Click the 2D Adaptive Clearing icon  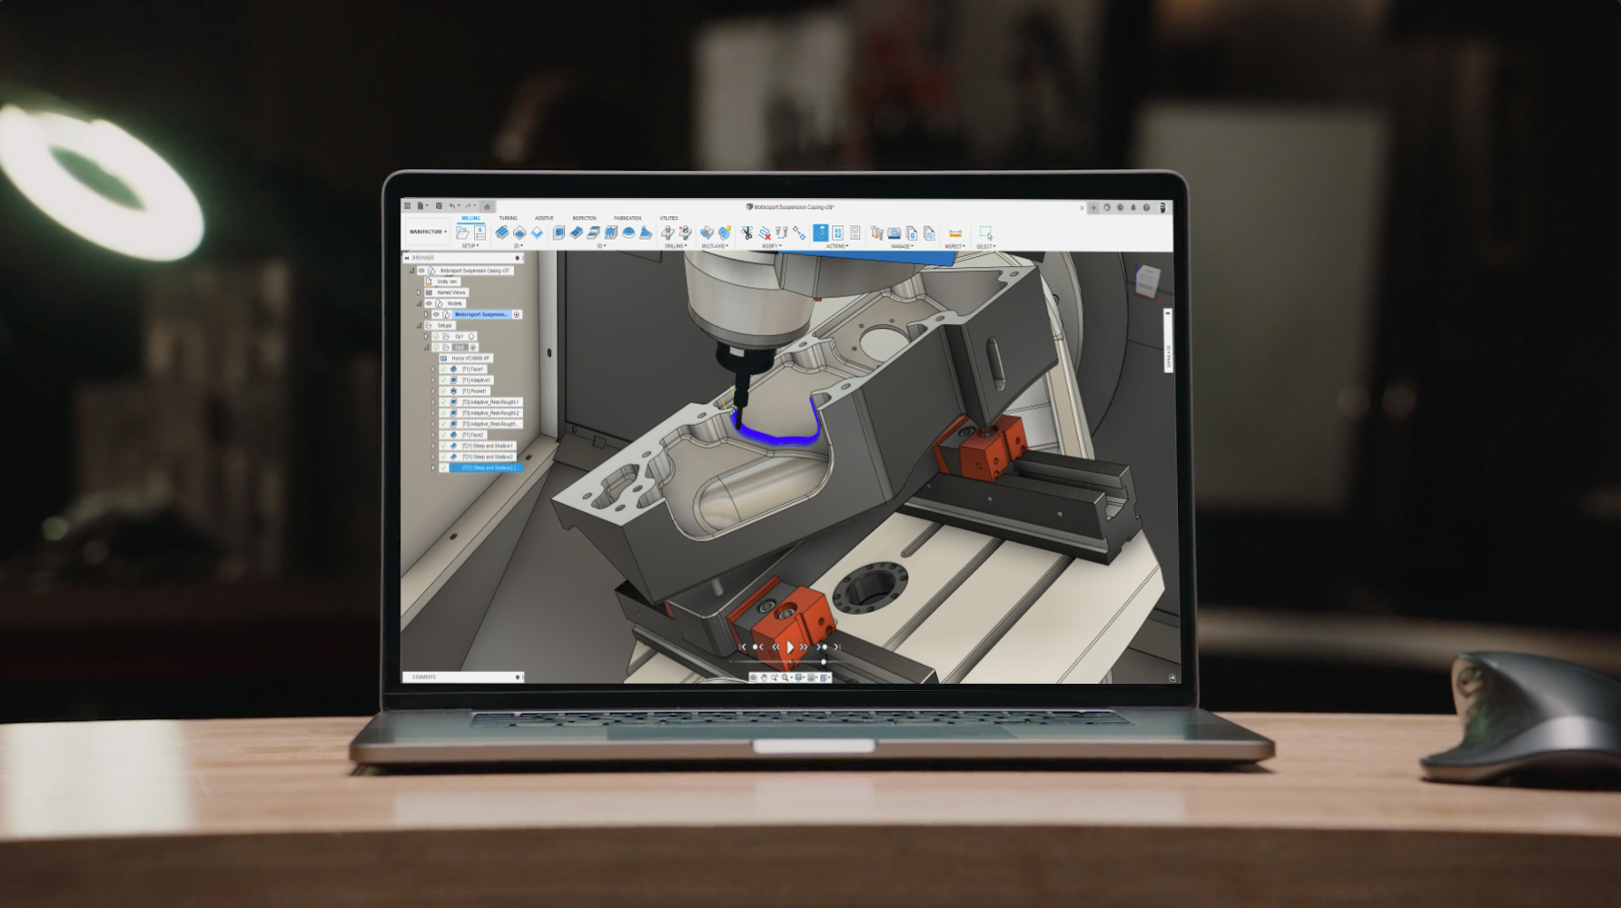[x=501, y=233]
